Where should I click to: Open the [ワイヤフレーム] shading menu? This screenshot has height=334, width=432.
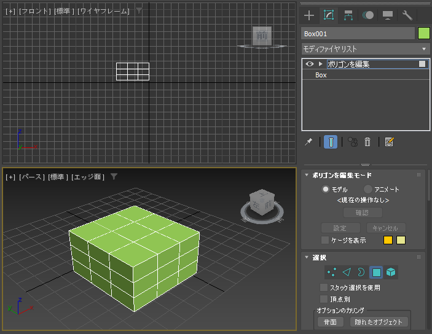point(104,11)
